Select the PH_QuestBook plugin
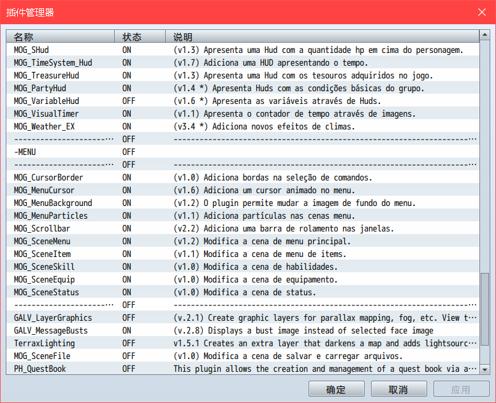The image size is (496, 403). coord(243,369)
